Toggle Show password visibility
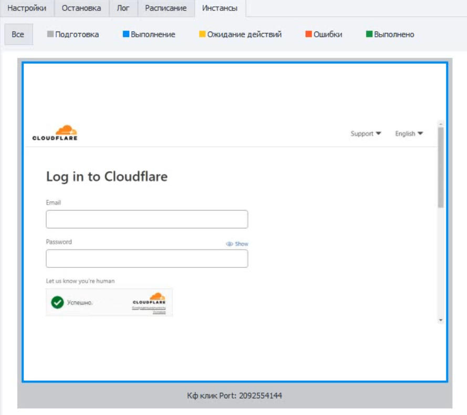This screenshot has height=415, width=467. tap(237, 244)
